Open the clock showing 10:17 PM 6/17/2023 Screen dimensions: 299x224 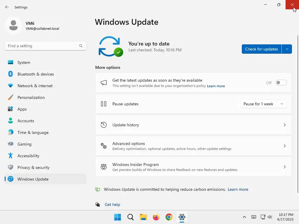pyautogui.click(x=286, y=217)
